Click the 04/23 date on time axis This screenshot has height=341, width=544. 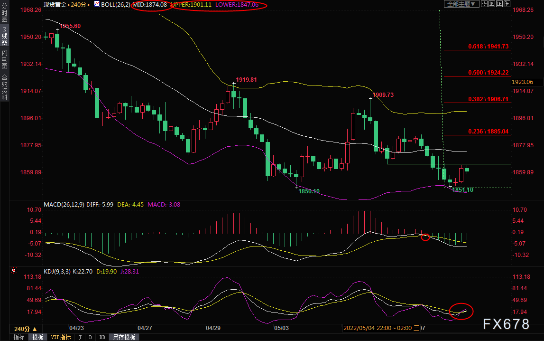pos(76,328)
